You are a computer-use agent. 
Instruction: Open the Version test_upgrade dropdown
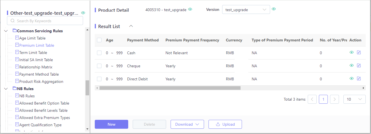click(246, 9)
